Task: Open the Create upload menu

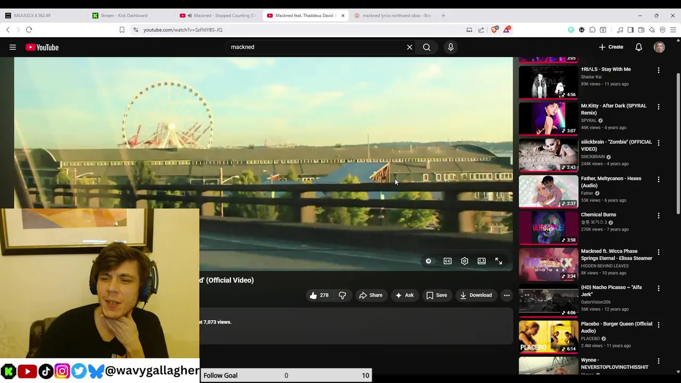Action: 611,47
